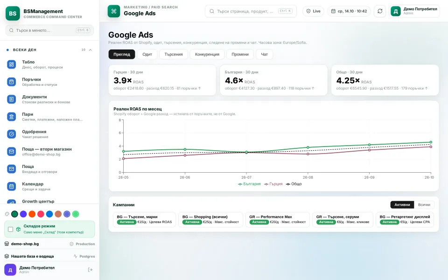Click the BS logo in the sidebar
Screen dimensions: 448x280
coord(13,14)
